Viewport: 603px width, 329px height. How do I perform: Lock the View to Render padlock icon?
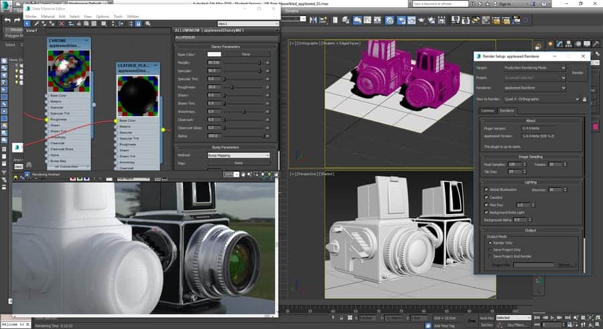pos(584,99)
